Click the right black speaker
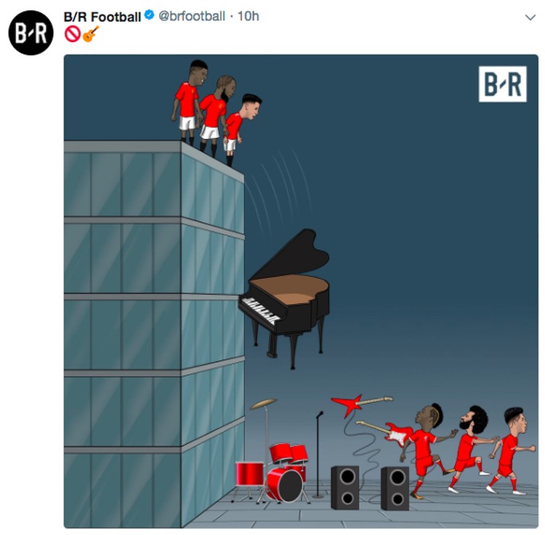This screenshot has height=535, width=545. pyautogui.click(x=395, y=488)
